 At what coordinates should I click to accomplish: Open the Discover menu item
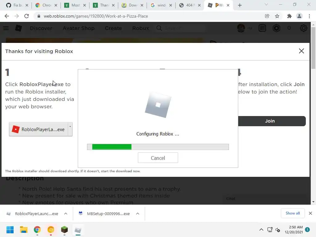click(41, 28)
